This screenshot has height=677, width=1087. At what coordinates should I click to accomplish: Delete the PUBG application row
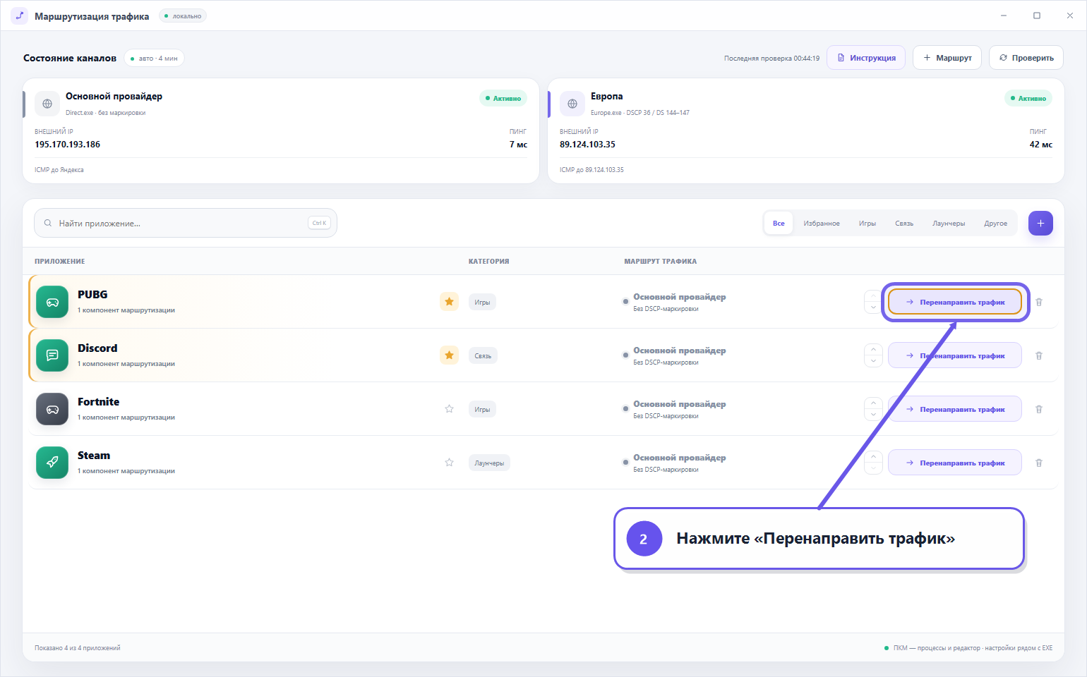pos(1039,302)
